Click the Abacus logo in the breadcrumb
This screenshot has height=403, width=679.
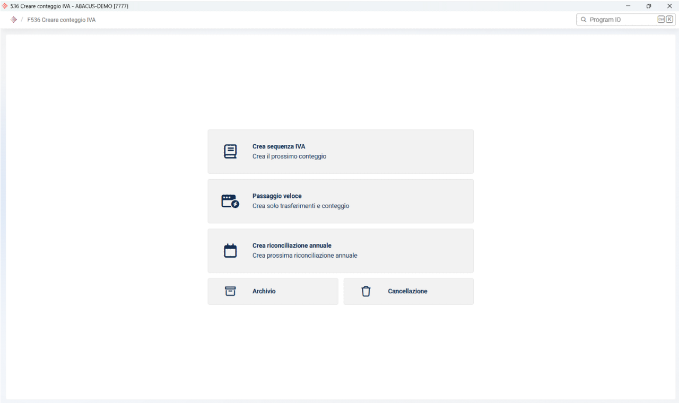click(14, 20)
